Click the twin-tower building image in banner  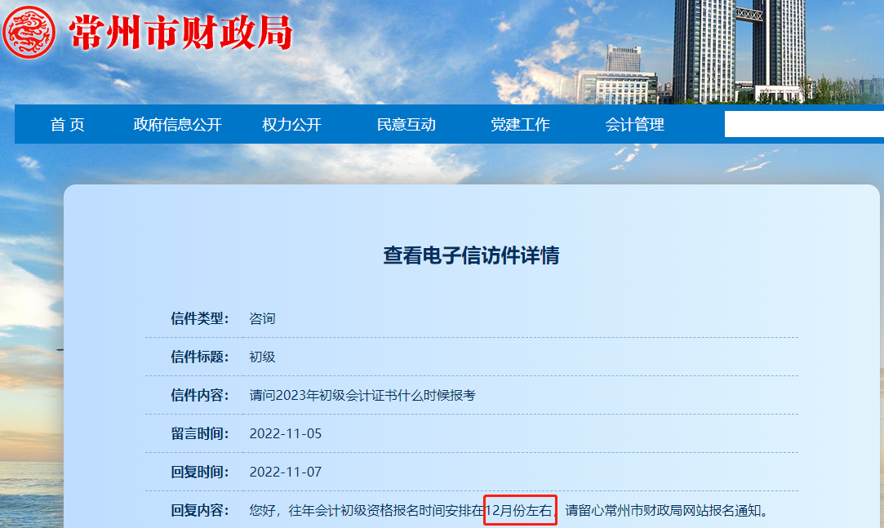(739, 49)
